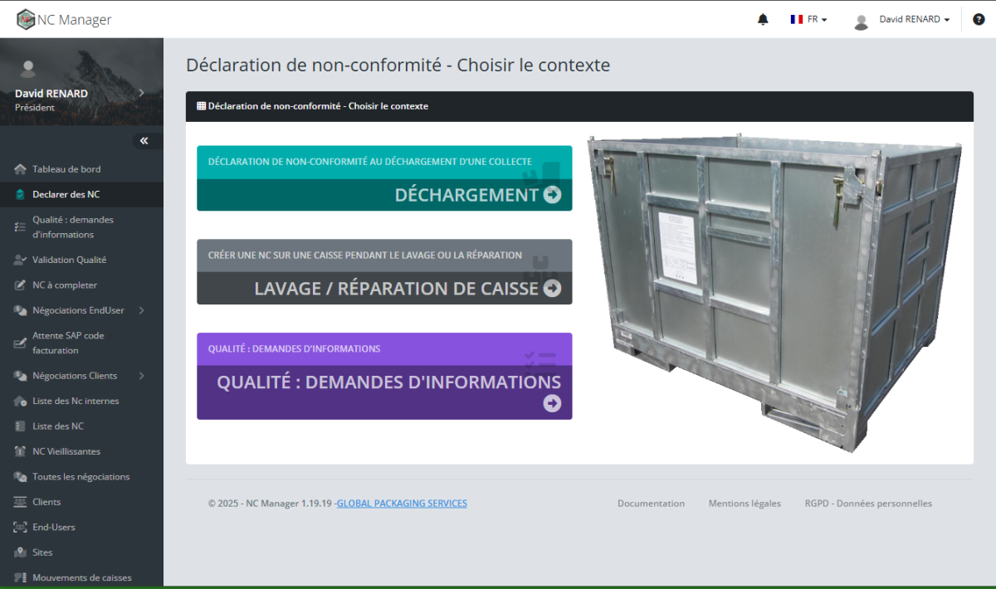Collapse the sidebar with the double-chevron toggle
The width and height of the screenshot is (996, 589).
pyautogui.click(x=145, y=140)
